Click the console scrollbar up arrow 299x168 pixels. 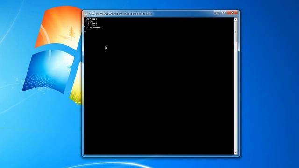[235, 20]
